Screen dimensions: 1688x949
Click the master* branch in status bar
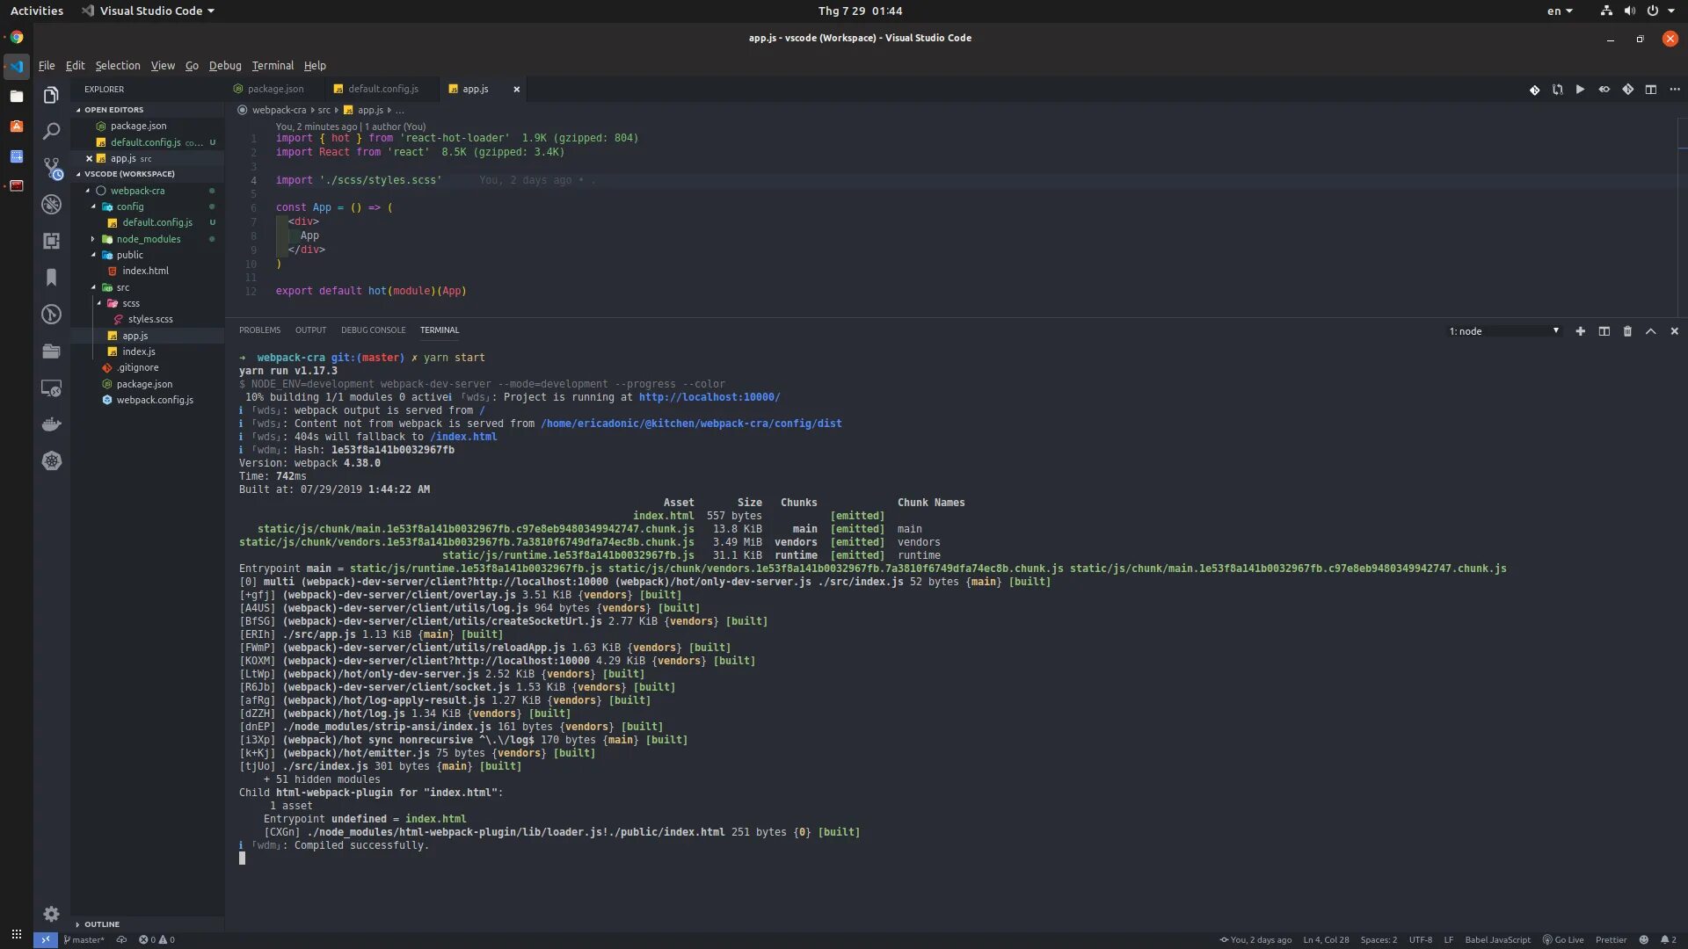tap(84, 939)
